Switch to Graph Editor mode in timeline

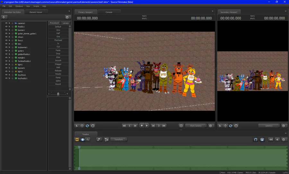tap(88, 140)
